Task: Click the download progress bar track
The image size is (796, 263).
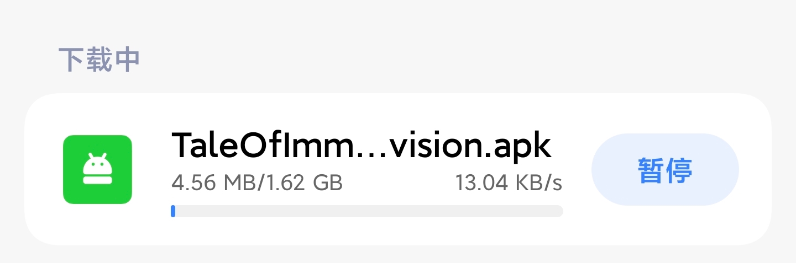Action: click(x=367, y=211)
